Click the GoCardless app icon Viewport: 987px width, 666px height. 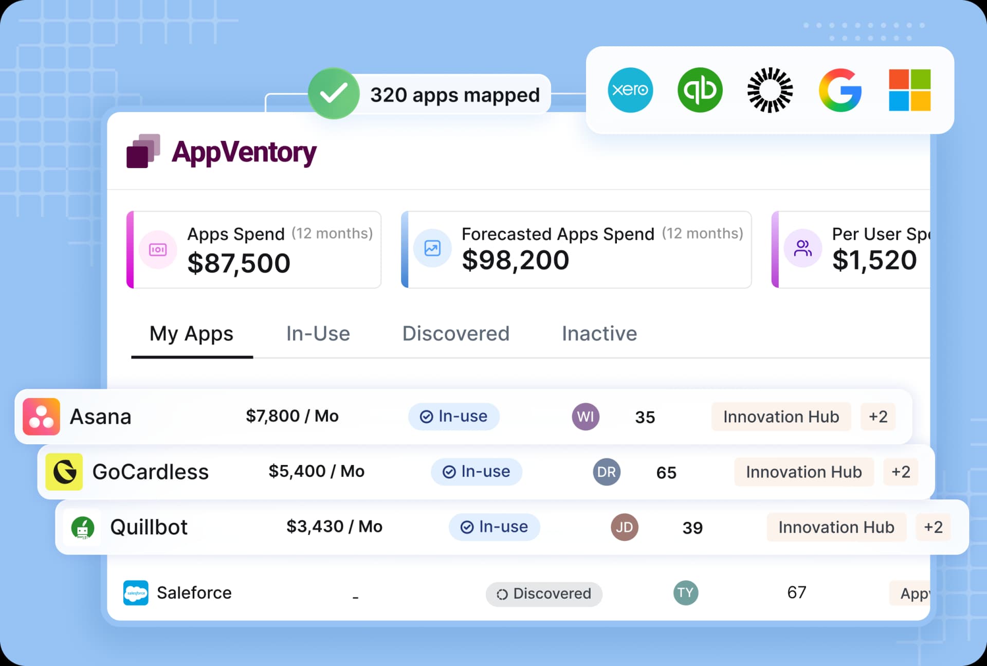point(64,472)
